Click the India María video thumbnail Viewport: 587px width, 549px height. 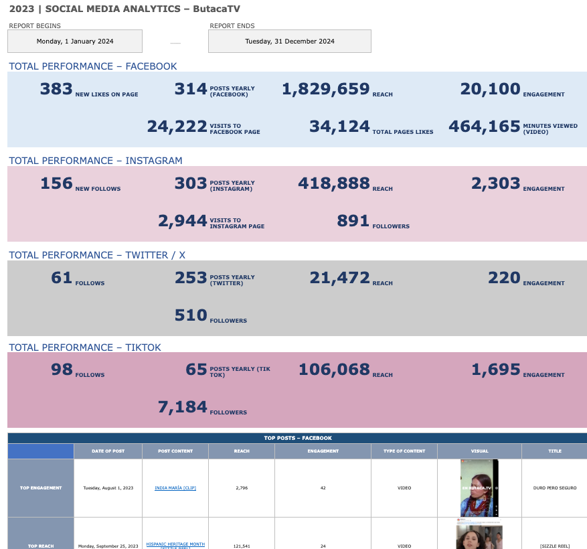point(479,488)
